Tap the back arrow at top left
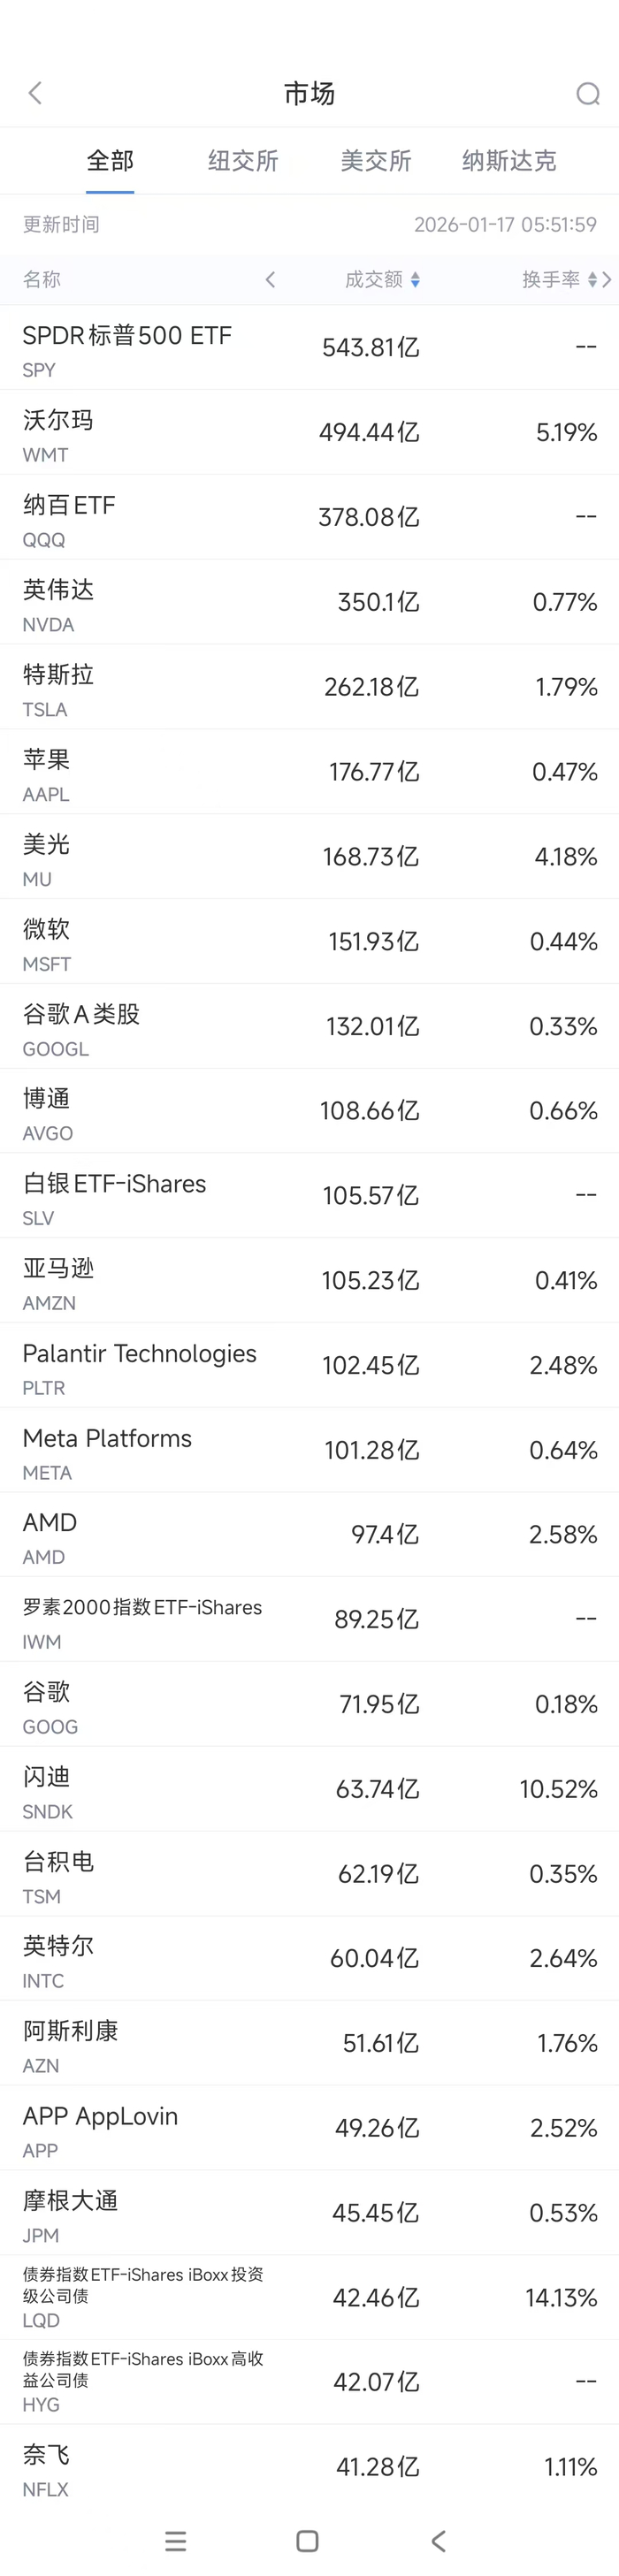The image size is (619, 2576). click(x=35, y=94)
